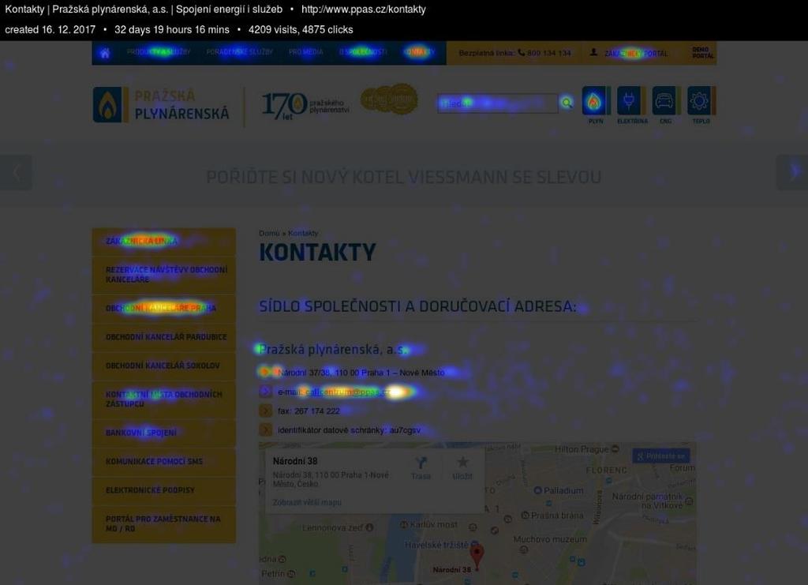808x585 pixels.
Task: Open Obchodní kancelář Pardubice
Action: click(164, 337)
